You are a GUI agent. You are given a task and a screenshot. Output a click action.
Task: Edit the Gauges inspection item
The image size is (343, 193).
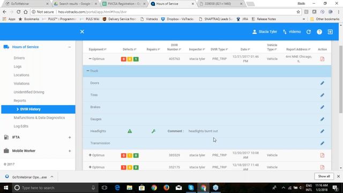coord(322,119)
